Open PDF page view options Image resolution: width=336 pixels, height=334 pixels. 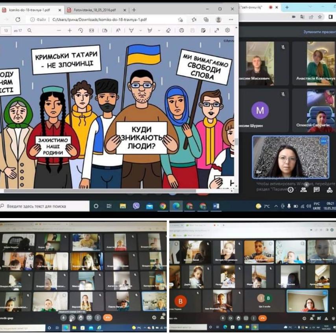pyautogui.click(x=105, y=30)
